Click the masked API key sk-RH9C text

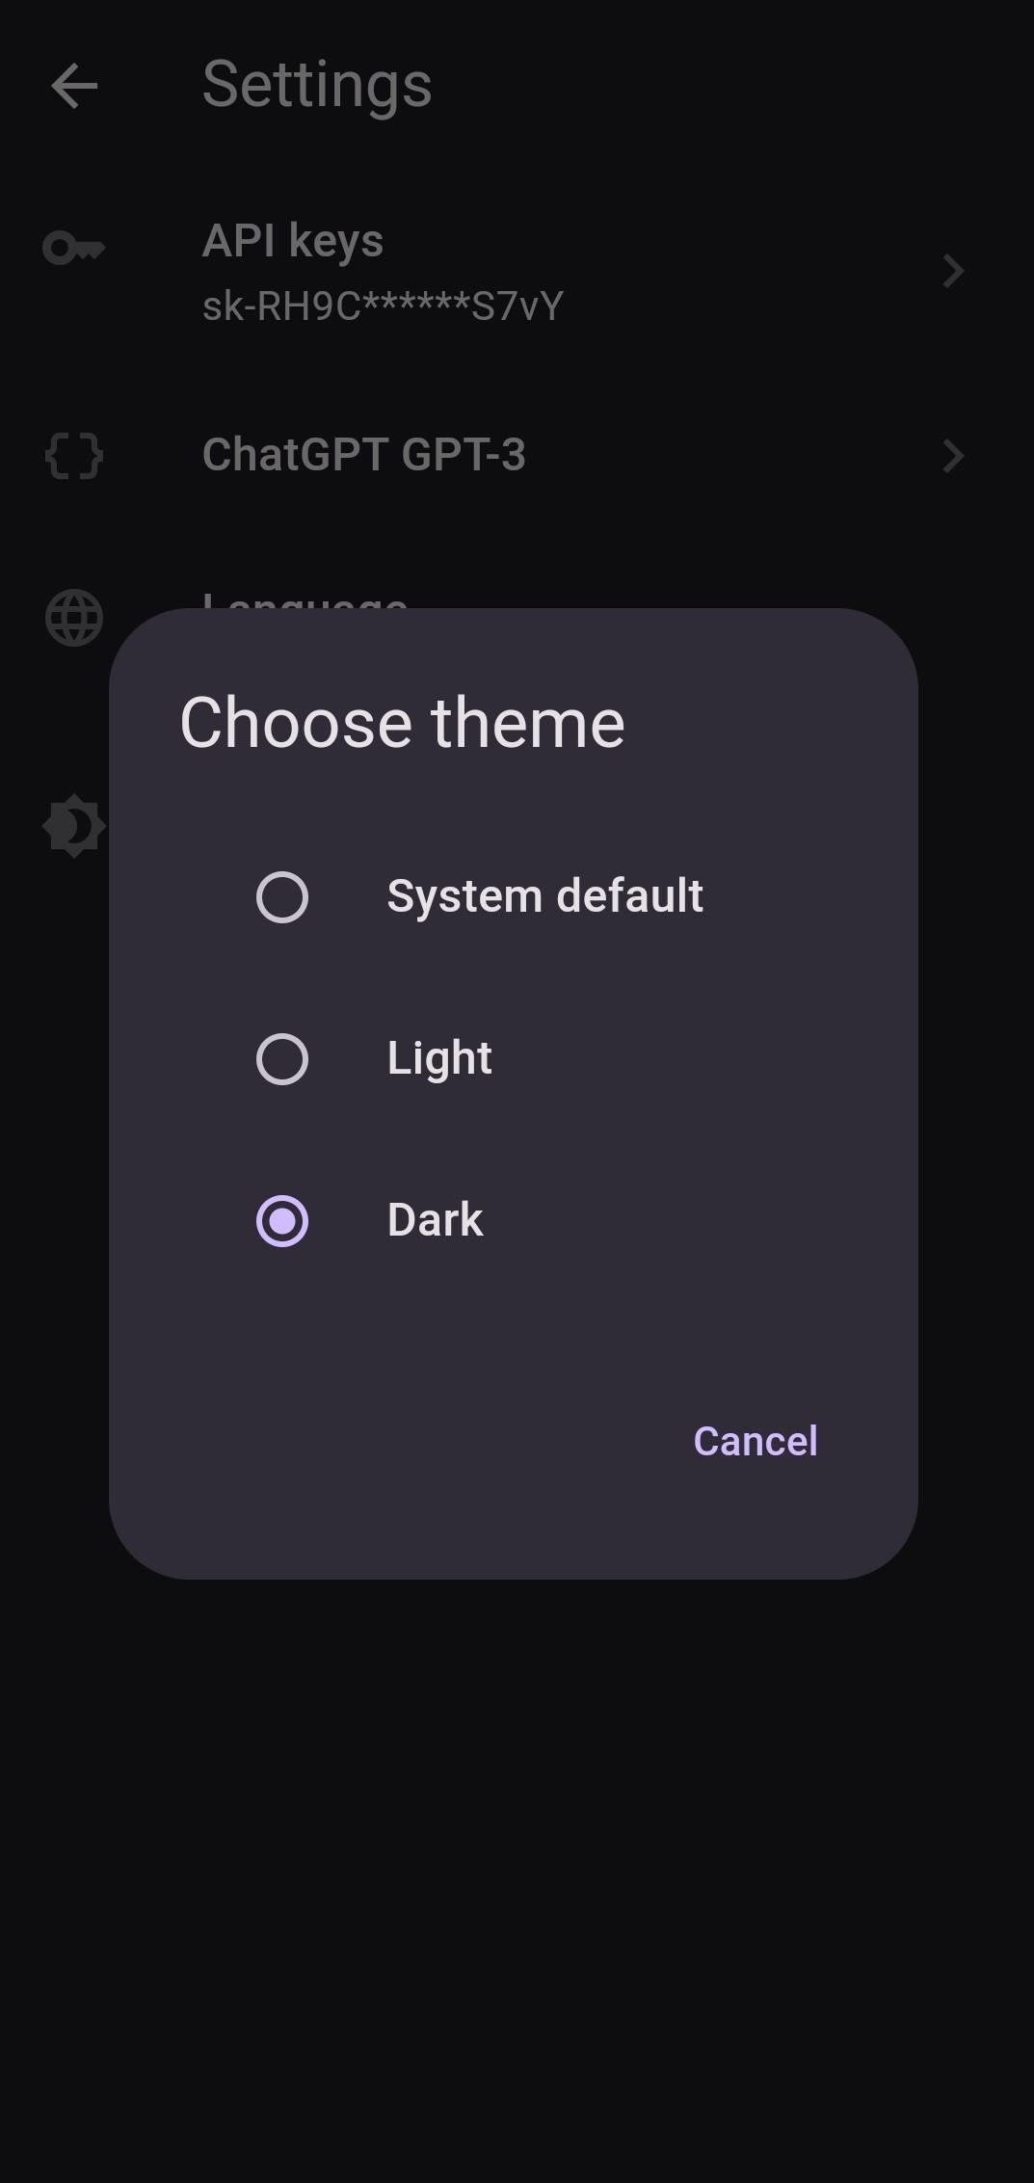383,306
